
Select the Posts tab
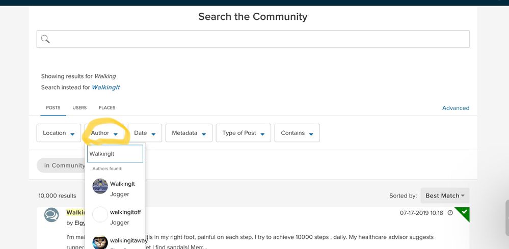(x=53, y=108)
